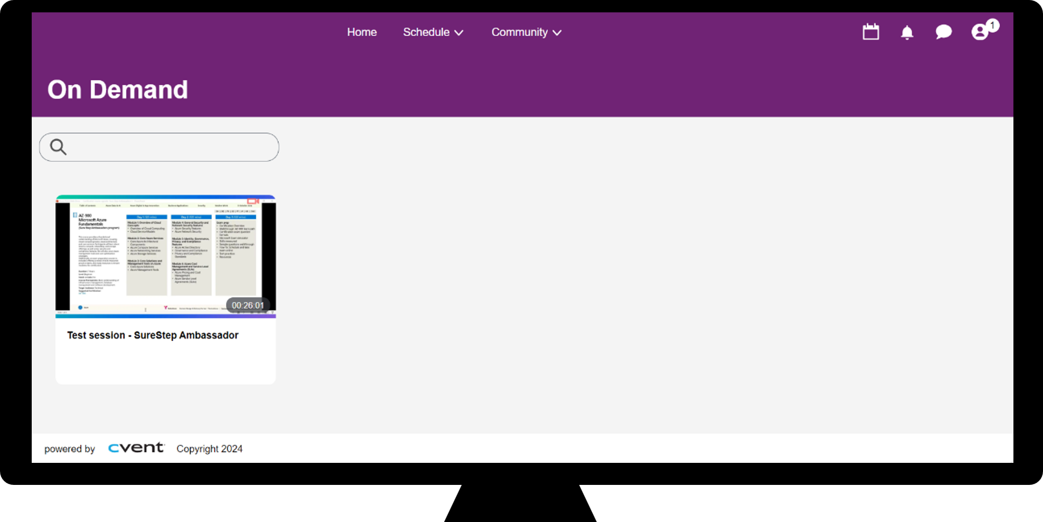Click the 00:26:01 duration badge
Image resolution: width=1043 pixels, height=522 pixels.
click(248, 305)
